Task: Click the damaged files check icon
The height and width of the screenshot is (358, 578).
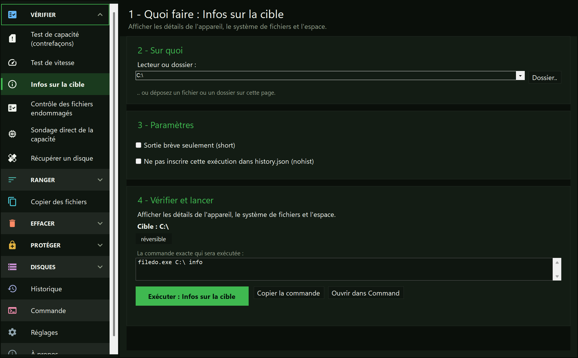Action: point(12,108)
